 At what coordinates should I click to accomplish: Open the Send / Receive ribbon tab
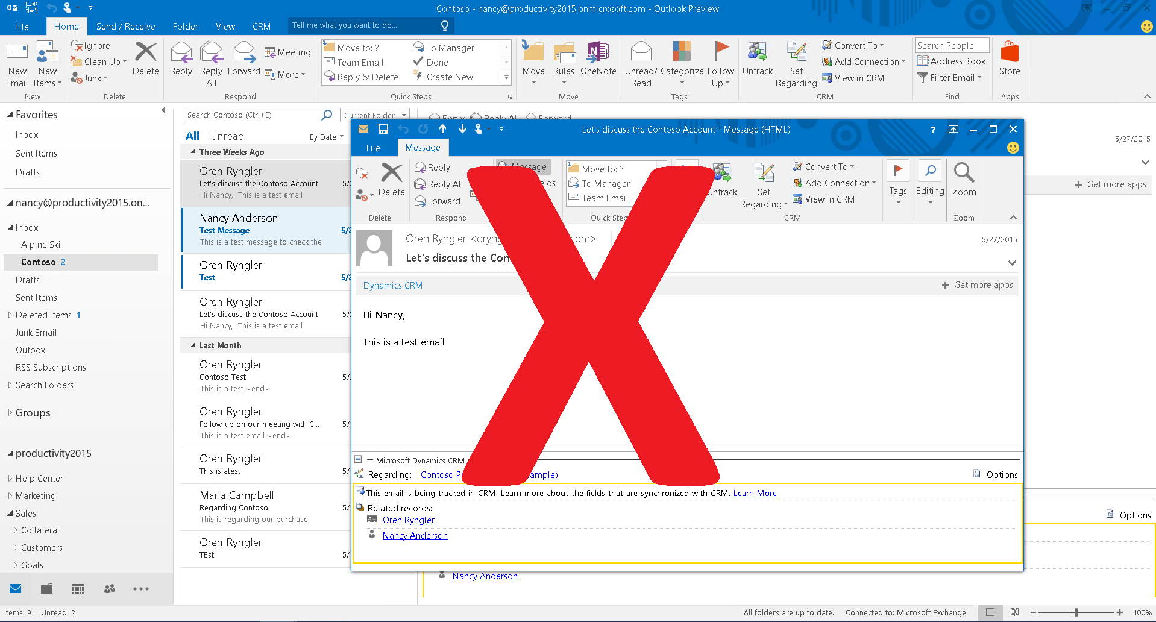pos(125,27)
